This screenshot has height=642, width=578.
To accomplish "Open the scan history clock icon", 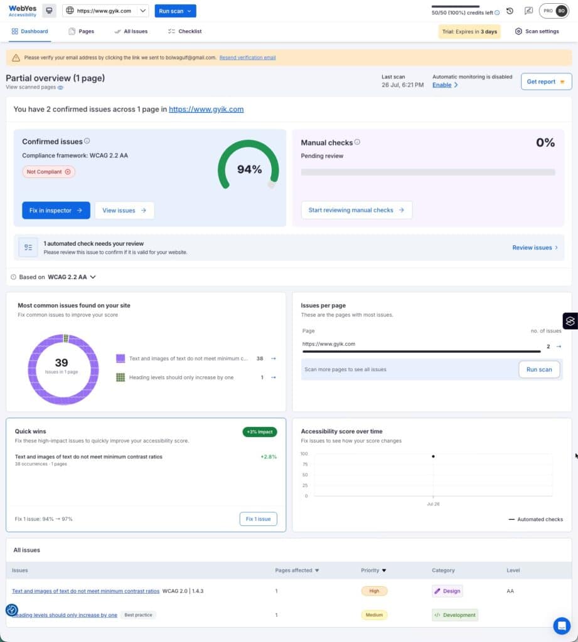I will pyautogui.click(x=510, y=11).
